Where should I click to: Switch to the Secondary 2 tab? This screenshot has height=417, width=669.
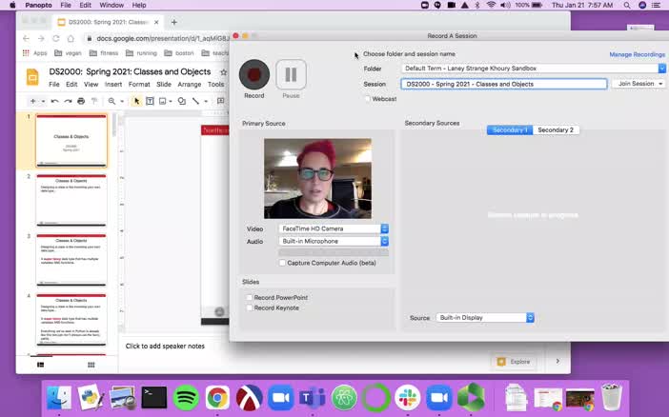(x=556, y=129)
